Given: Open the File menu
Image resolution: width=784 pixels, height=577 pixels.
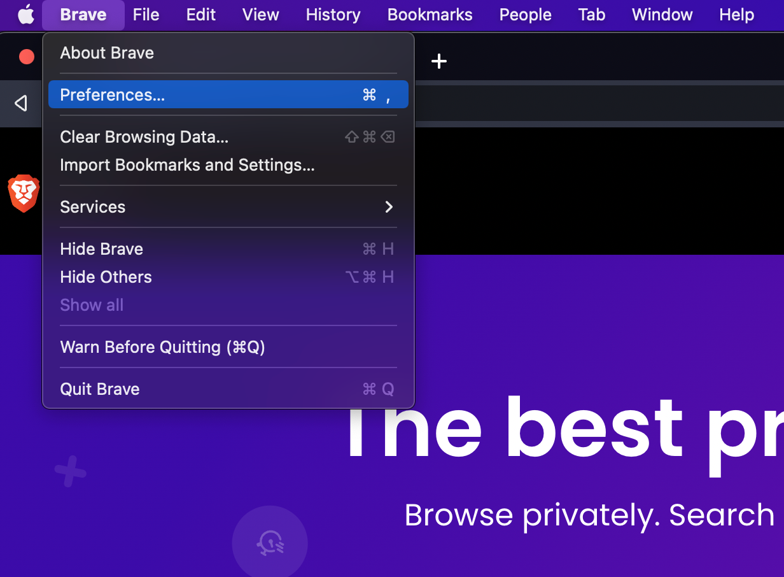Looking at the screenshot, I should coord(146,15).
